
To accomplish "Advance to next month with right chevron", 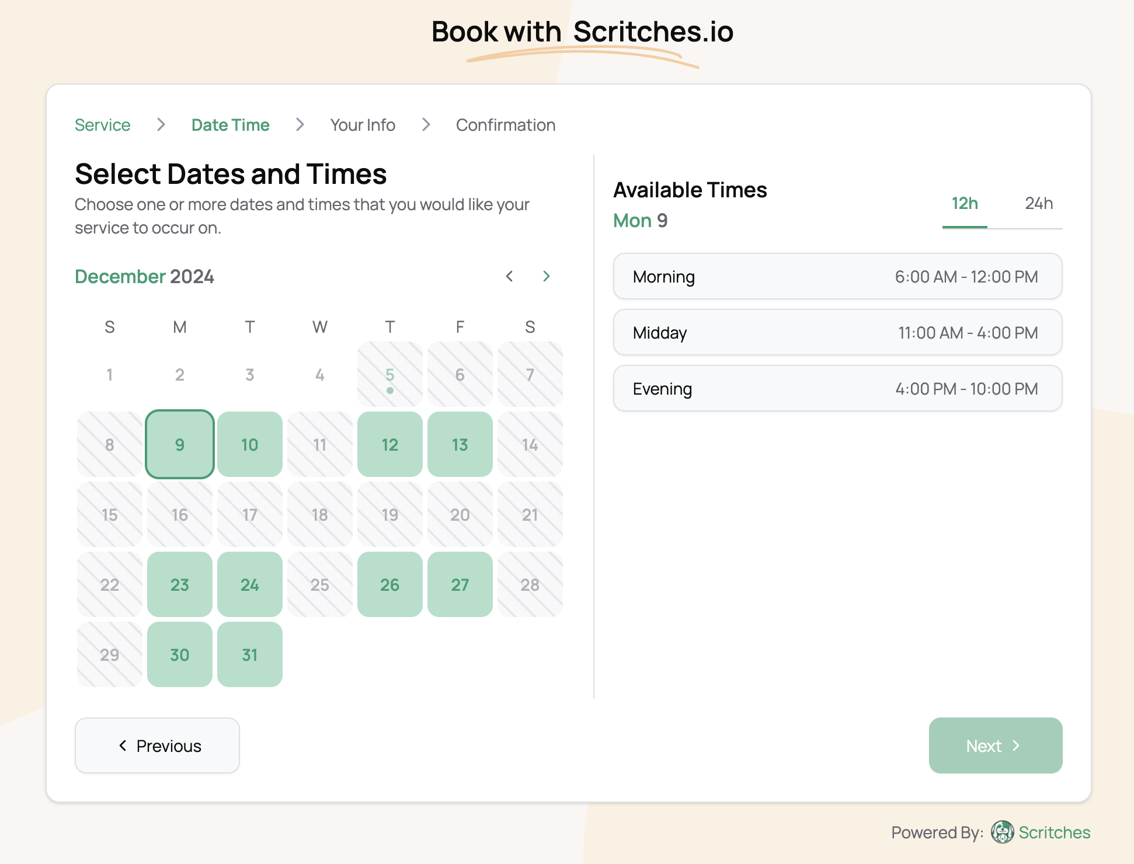I will pos(547,276).
